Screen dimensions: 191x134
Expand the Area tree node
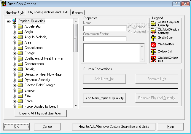point(14,43)
